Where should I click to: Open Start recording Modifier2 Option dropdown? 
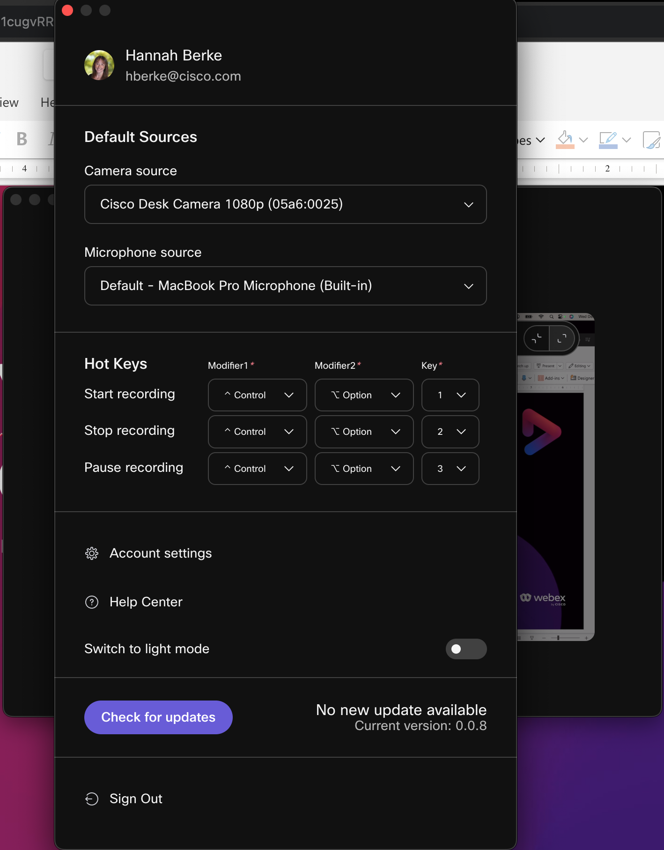pyautogui.click(x=364, y=395)
